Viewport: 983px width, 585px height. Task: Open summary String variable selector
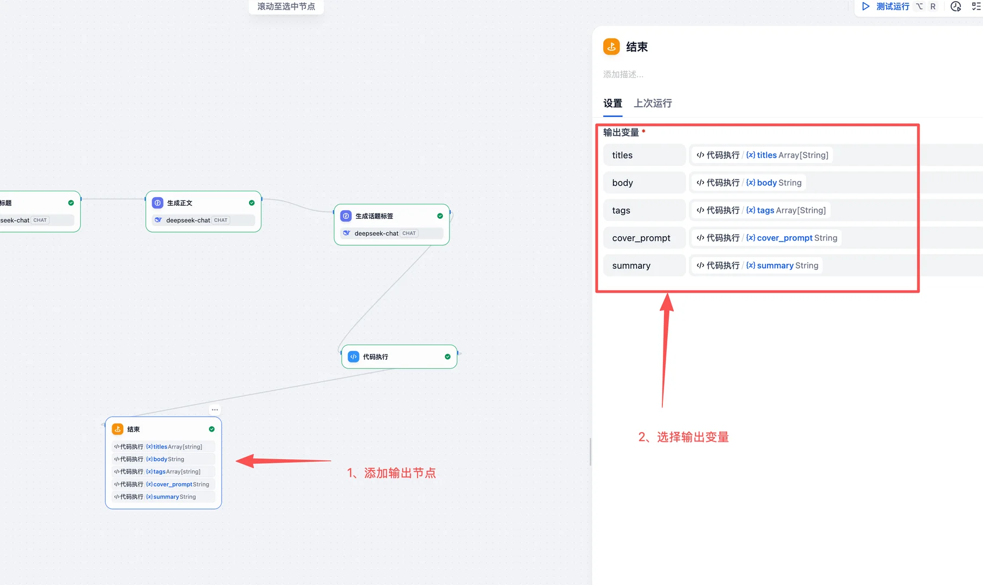[757, 265]
